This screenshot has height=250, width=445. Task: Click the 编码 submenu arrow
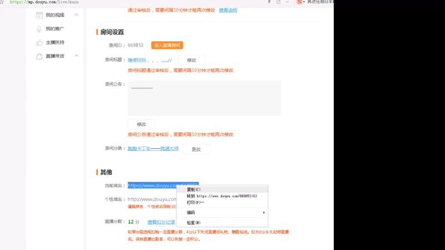click(264, 212)
